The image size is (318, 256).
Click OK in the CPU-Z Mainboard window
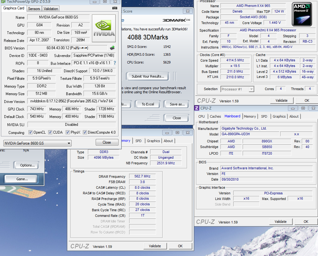[x=306, y=222]
